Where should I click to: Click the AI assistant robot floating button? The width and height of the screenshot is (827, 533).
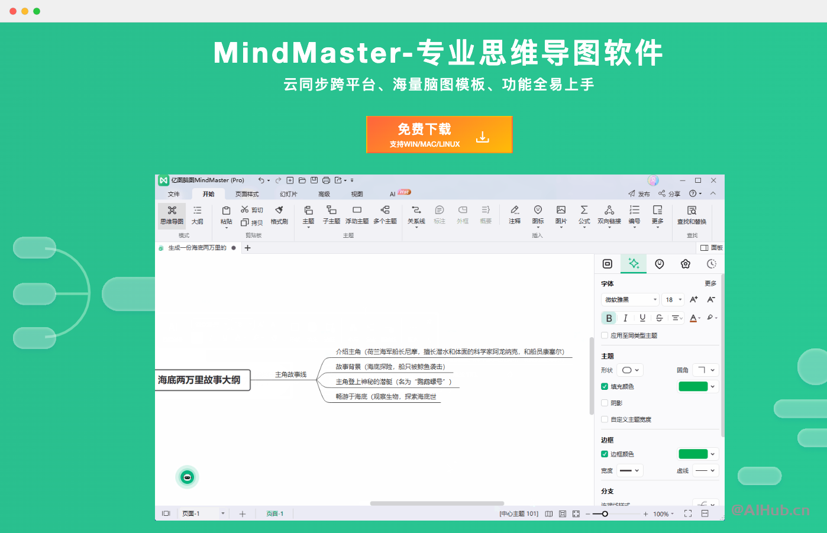pyautogui.click(x=187, y=477)
